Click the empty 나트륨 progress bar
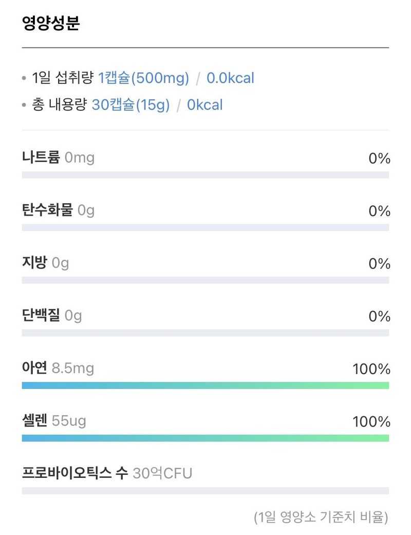Image resolution: width=411 pixels, height=535 pixels. click(205, 175)
